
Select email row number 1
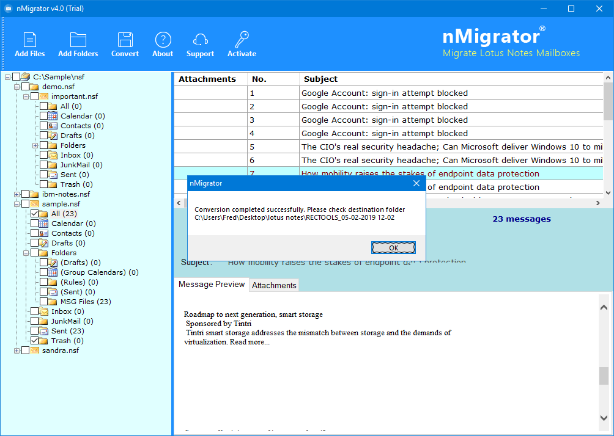point(388,93)
